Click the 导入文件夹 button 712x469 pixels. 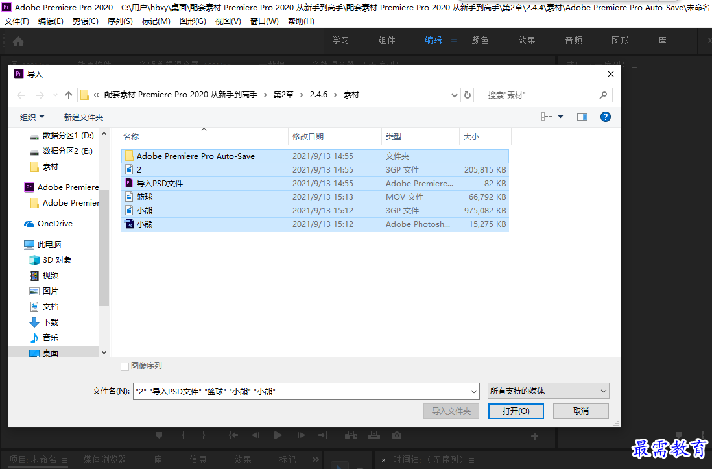click(451, 411)
